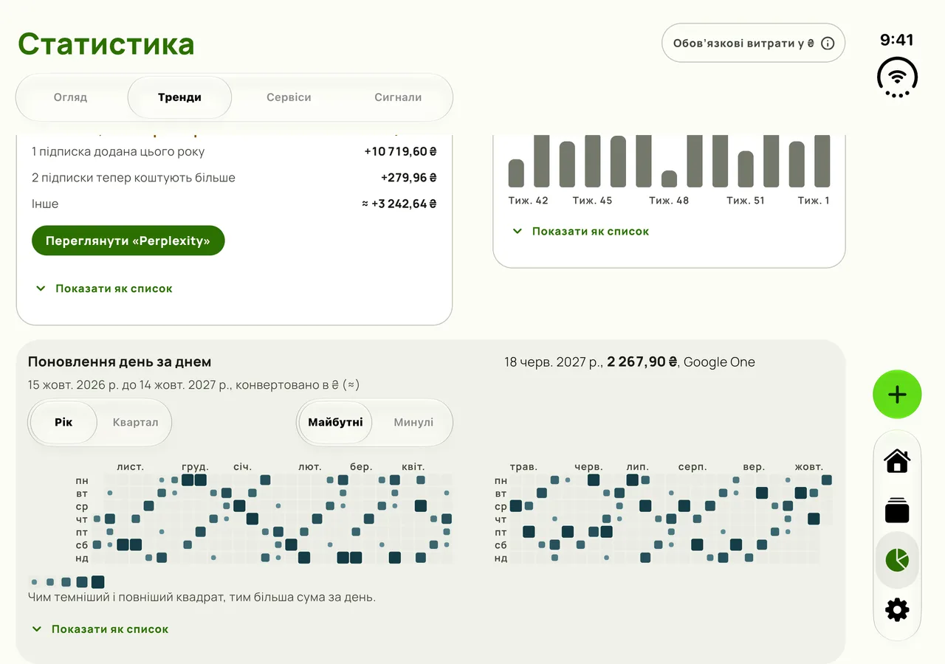Open the subscriptions stack icon in the sidebar
The height and width of the screenshot is (664, 945).
pyautogui.click(x=897, y=511)
